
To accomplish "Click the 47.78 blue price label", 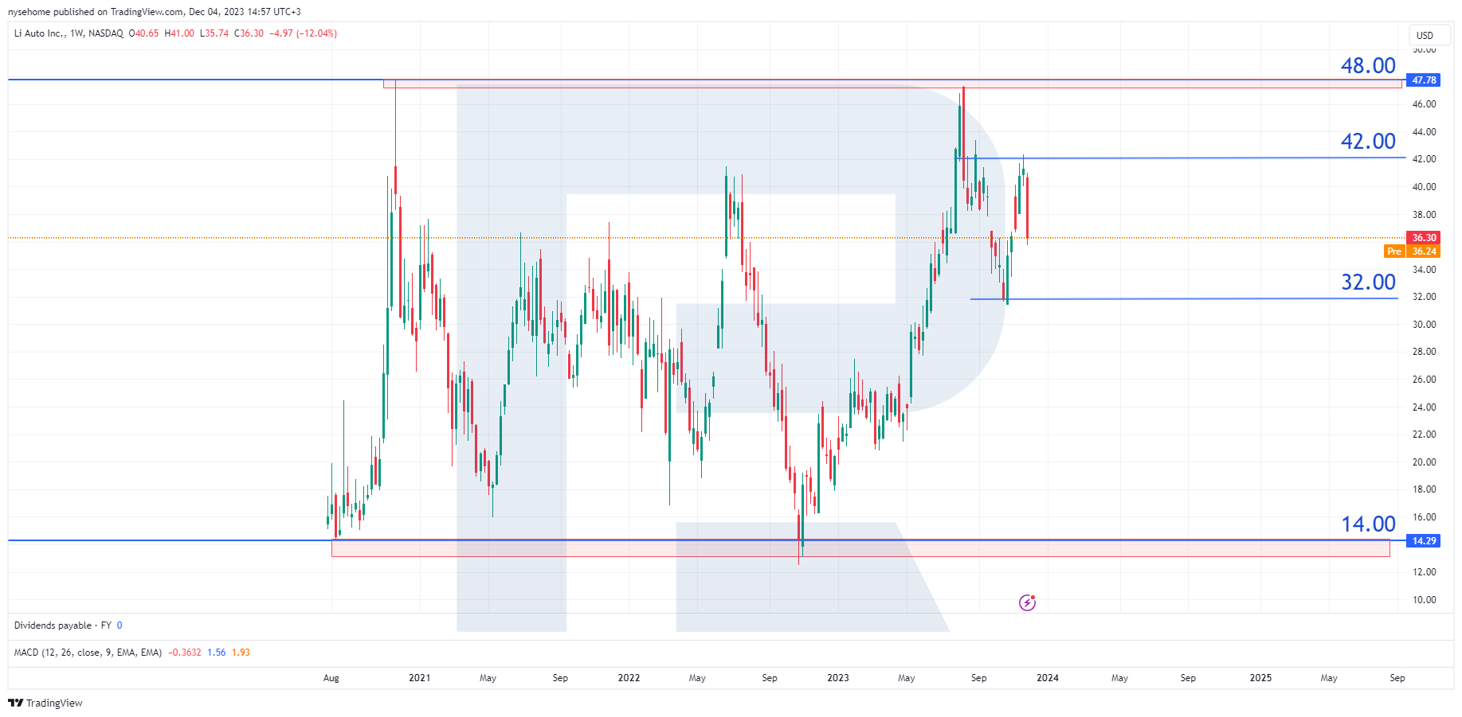I will point(1424,80).
